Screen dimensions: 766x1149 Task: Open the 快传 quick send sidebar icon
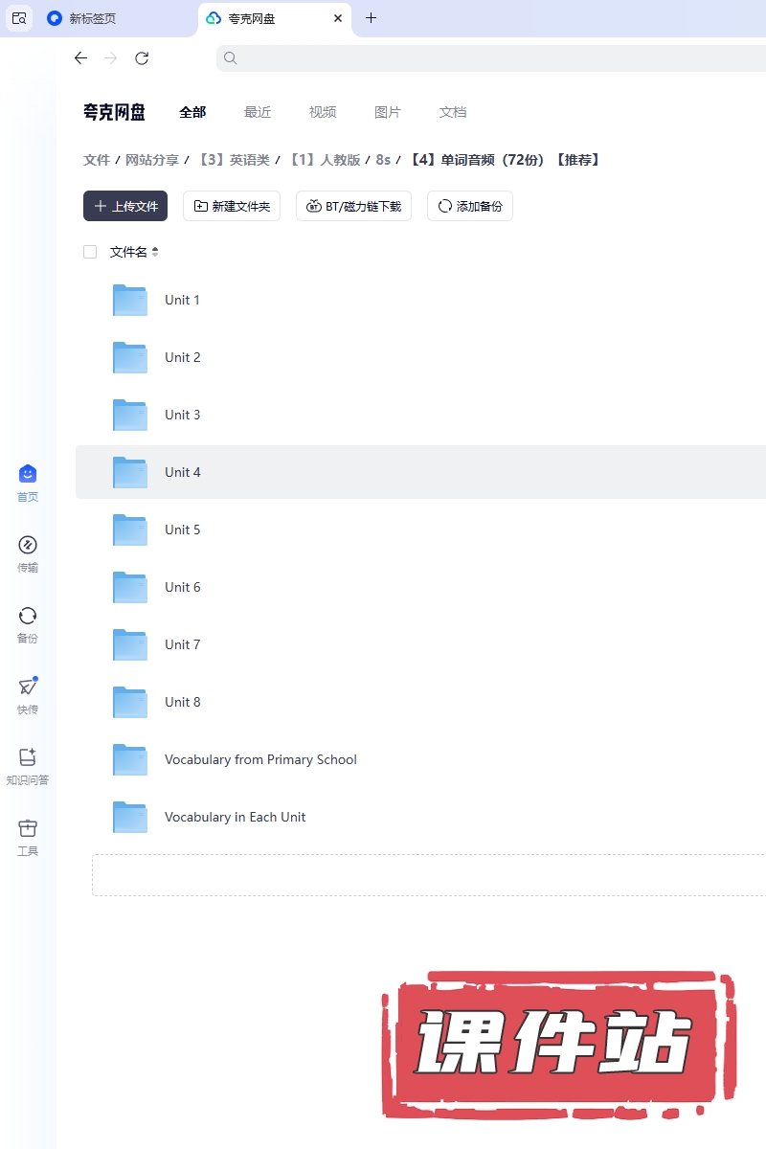(x=28, y=687)
